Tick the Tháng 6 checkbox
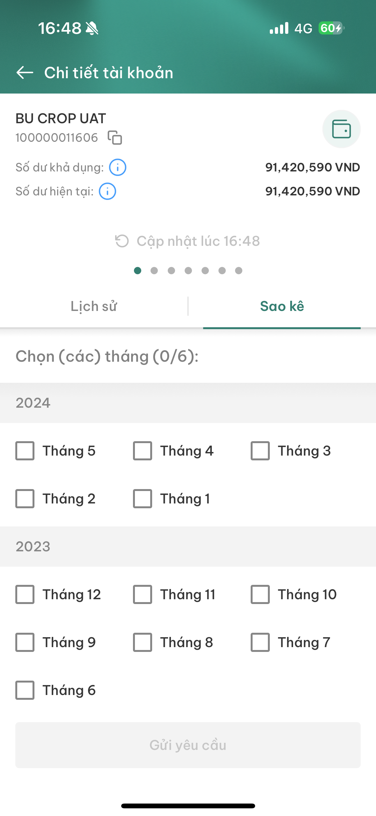The image size is (376, 816). (25, 690)
